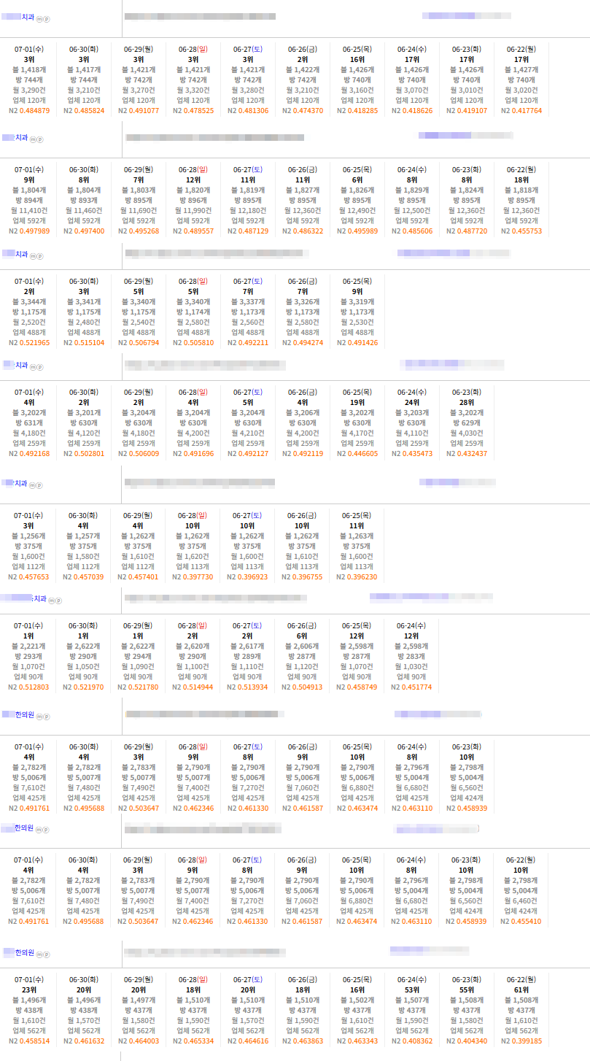The height and width of the screenshot is (1061, 590).
Task: Select the 월 11,410건 cell
Action: pyautogui.click(x=29, y=211)
